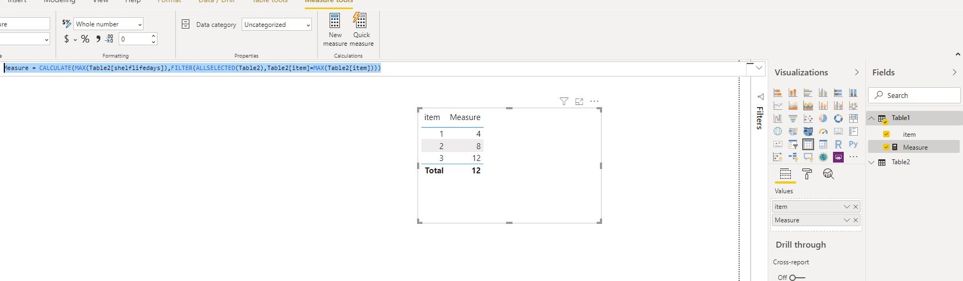This screenshot has height=281, width=963.
Task: Select the table cell showing 8
Action: [478, 146]
